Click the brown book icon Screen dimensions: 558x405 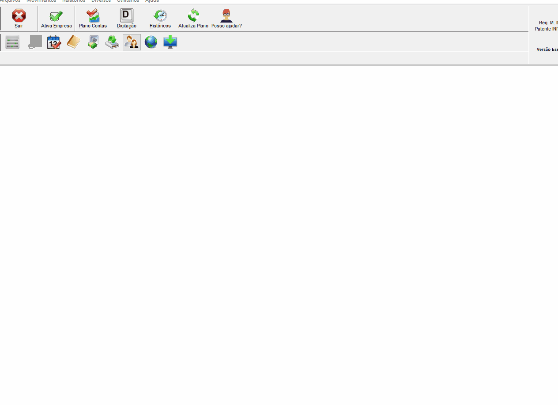[73, 42]
